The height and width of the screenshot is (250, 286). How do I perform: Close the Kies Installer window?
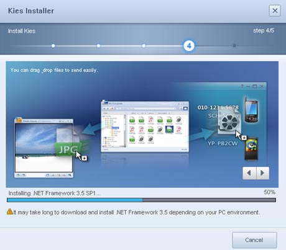pos(275,11)
